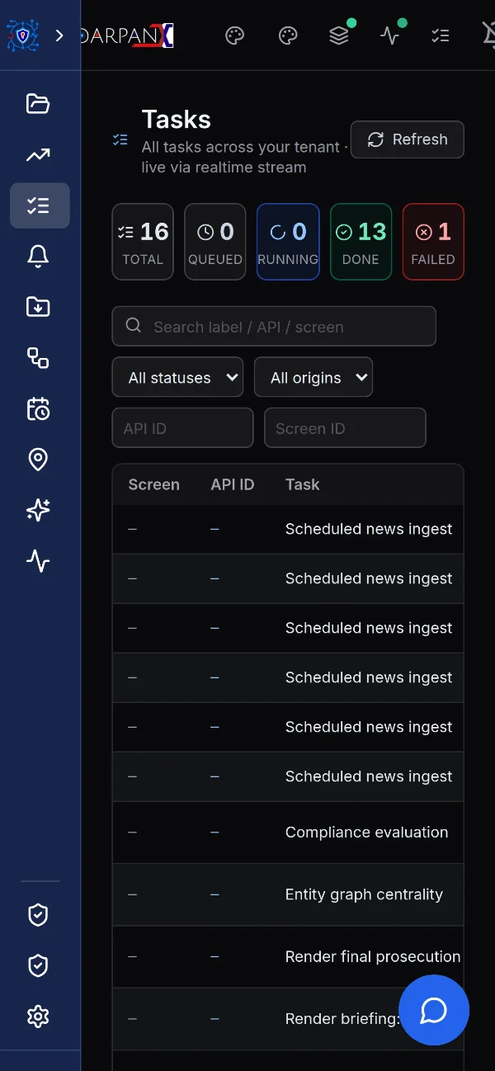Click the Tasks page heading
This screenshot has height=1071, width=495.
tap(177, 120)
